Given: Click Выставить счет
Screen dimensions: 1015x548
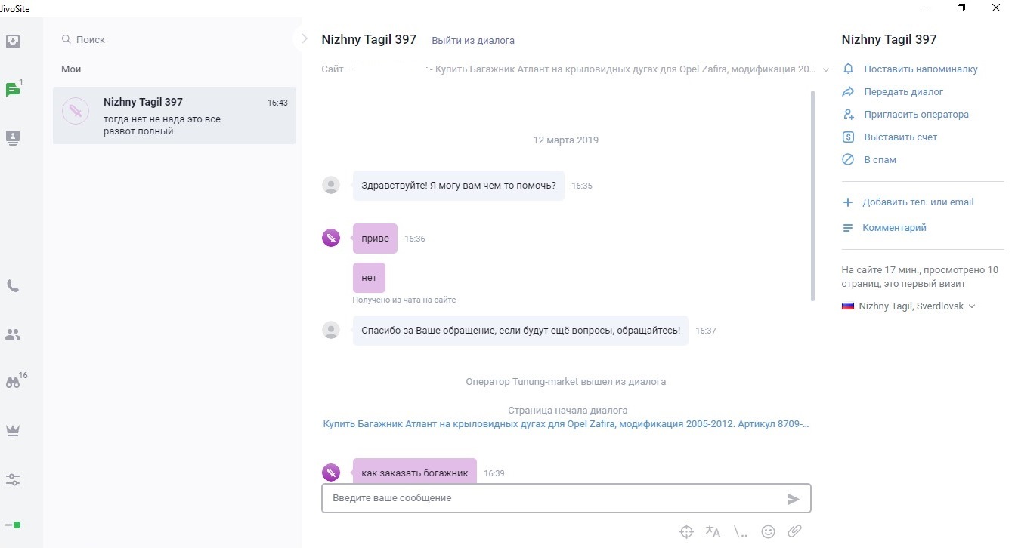Looking at the screenshot, I should point(901,137).
